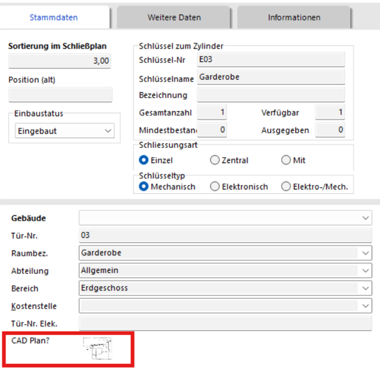Click the Abteilung text Allgemein

point(99,271)
